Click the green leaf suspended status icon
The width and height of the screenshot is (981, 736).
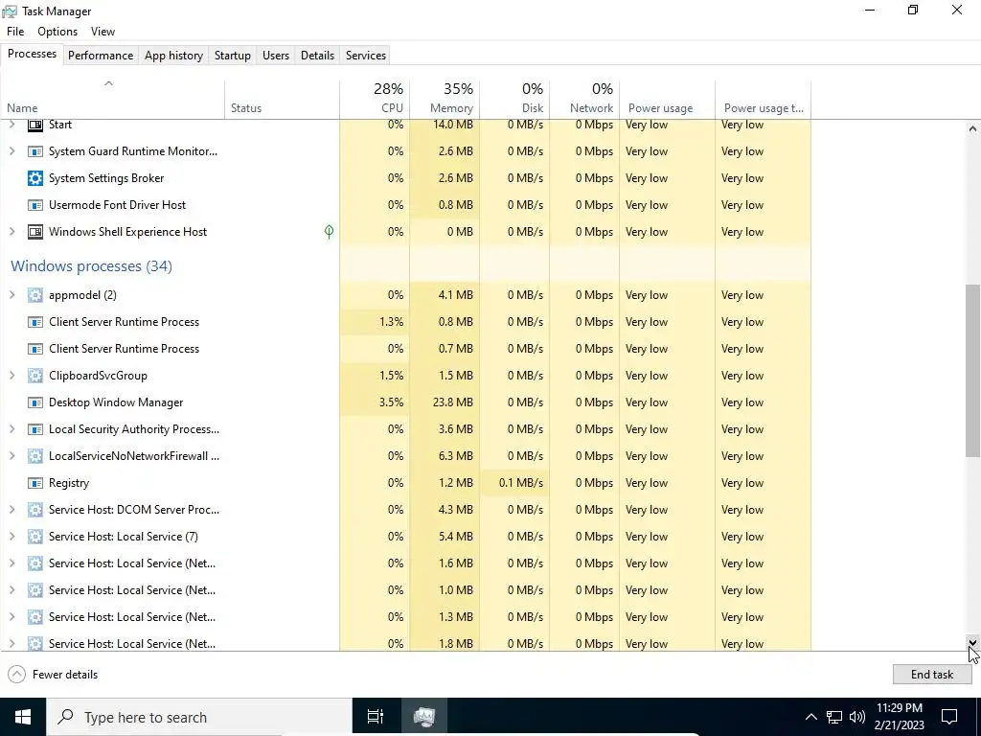[x=330, y=232]
